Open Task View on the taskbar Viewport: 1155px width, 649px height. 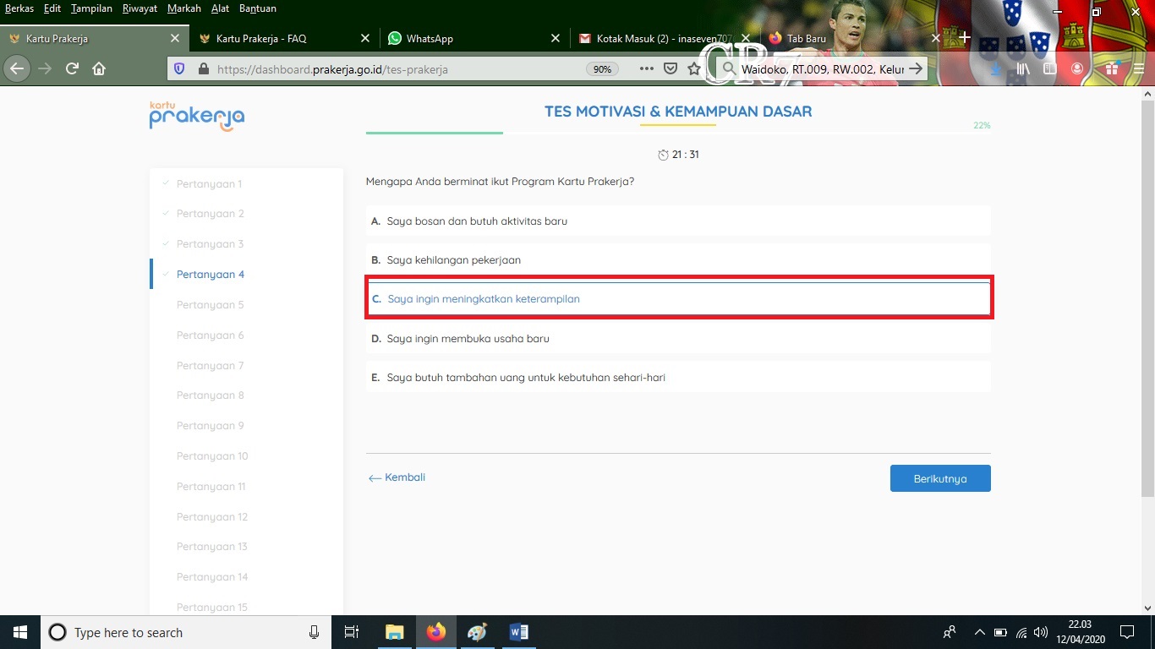click(353, 632)
